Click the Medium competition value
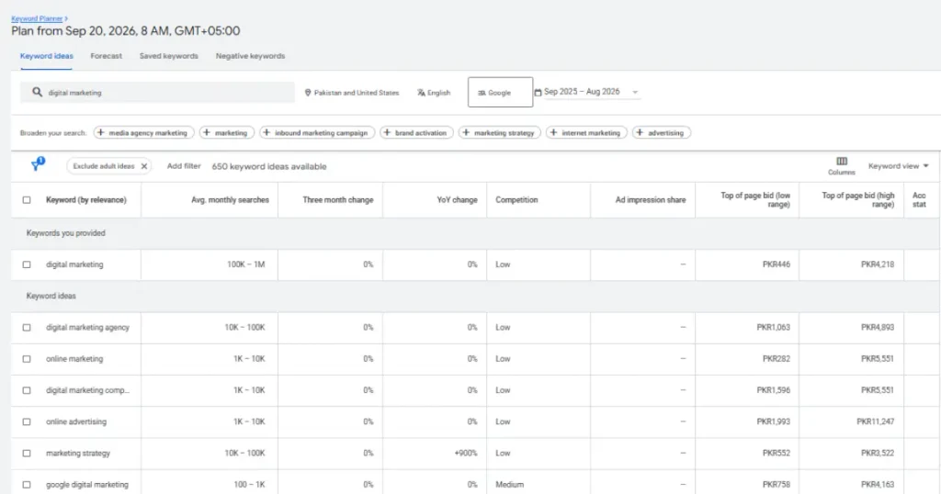This screenshot has height=494, width=941. point(509,485)
